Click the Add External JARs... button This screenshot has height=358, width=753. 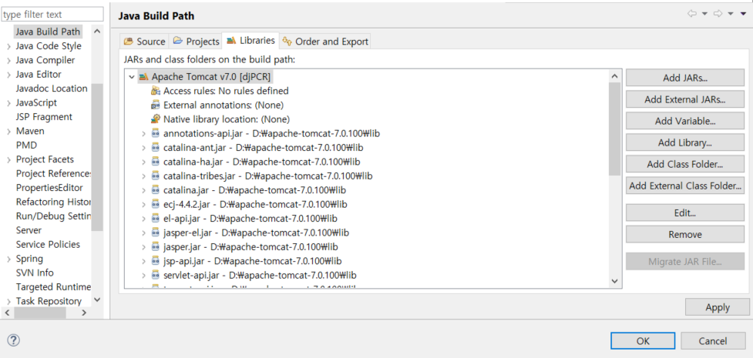click(x=685, y=99)
